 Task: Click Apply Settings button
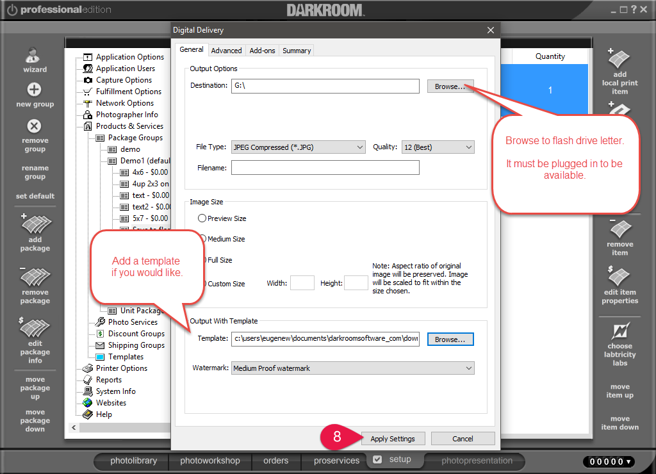pos(393,438)
